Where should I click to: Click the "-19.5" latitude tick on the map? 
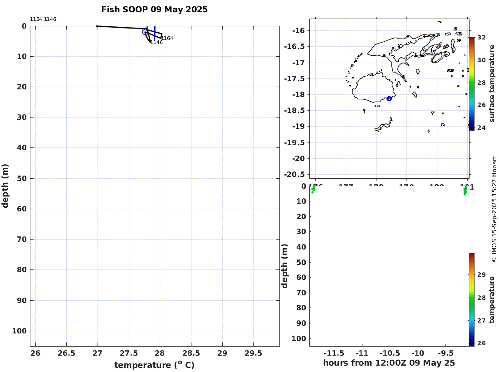(295, 142)
